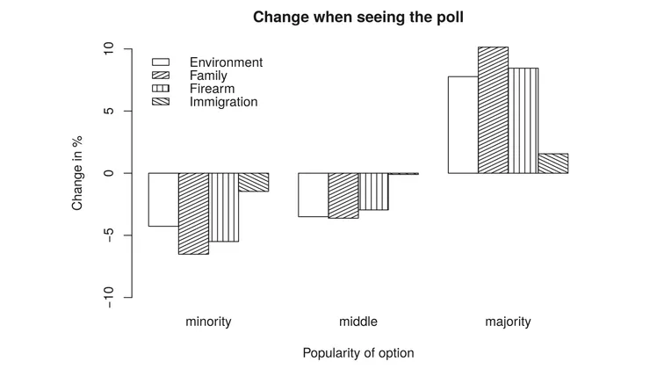The width and height of the screenshot is (650, 369).
Task: Click the minority x-axis label
Action: tap(208, 322)
